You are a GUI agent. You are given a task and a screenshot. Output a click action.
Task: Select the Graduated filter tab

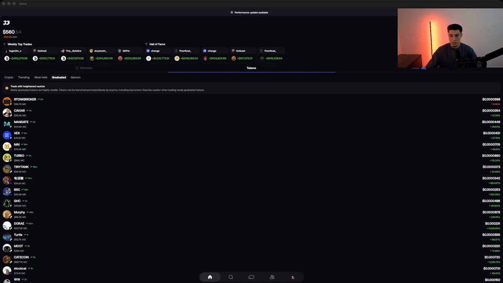59,78
